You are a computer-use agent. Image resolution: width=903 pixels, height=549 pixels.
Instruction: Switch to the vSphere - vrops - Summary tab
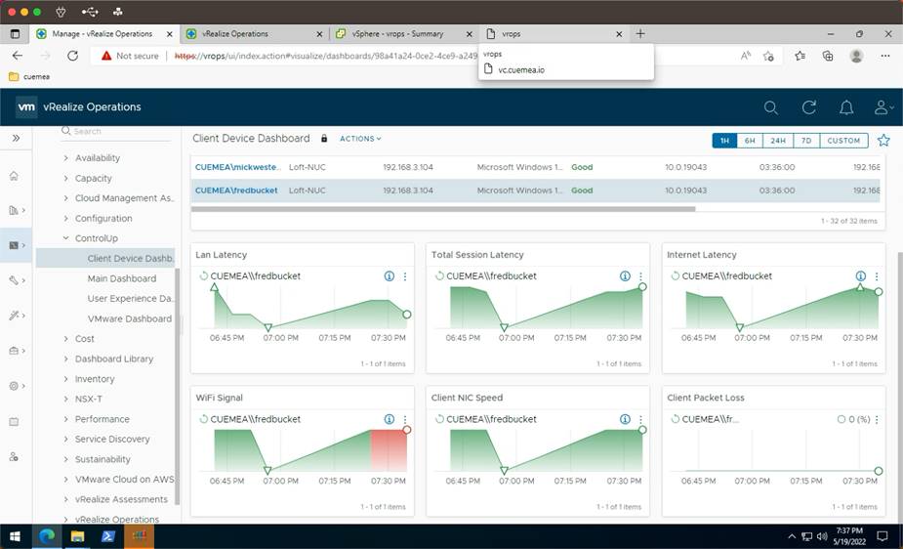pyautogui.click(x=403, y=34)
